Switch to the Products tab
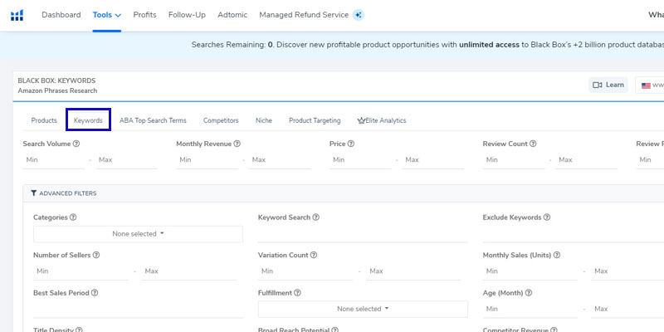 click(44, 120)
